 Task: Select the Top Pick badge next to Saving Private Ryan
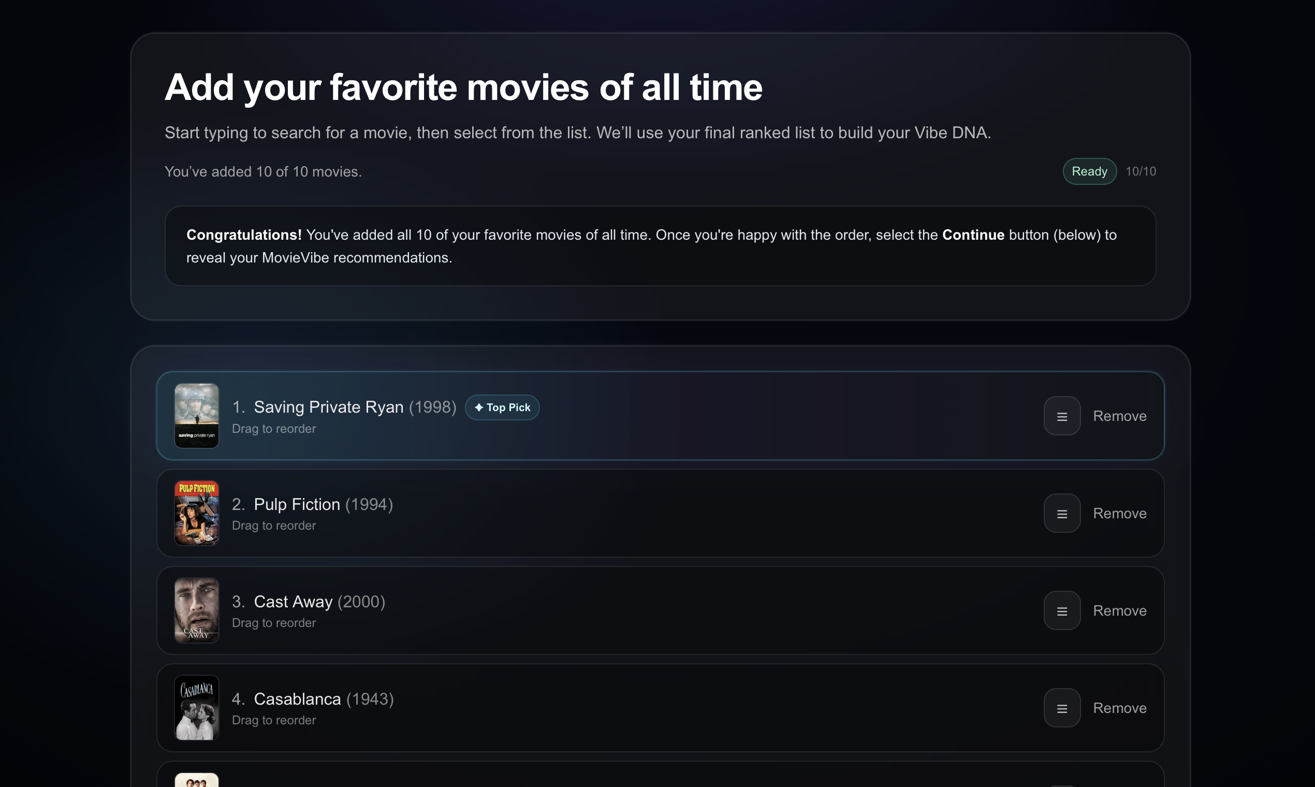point(502,407)
